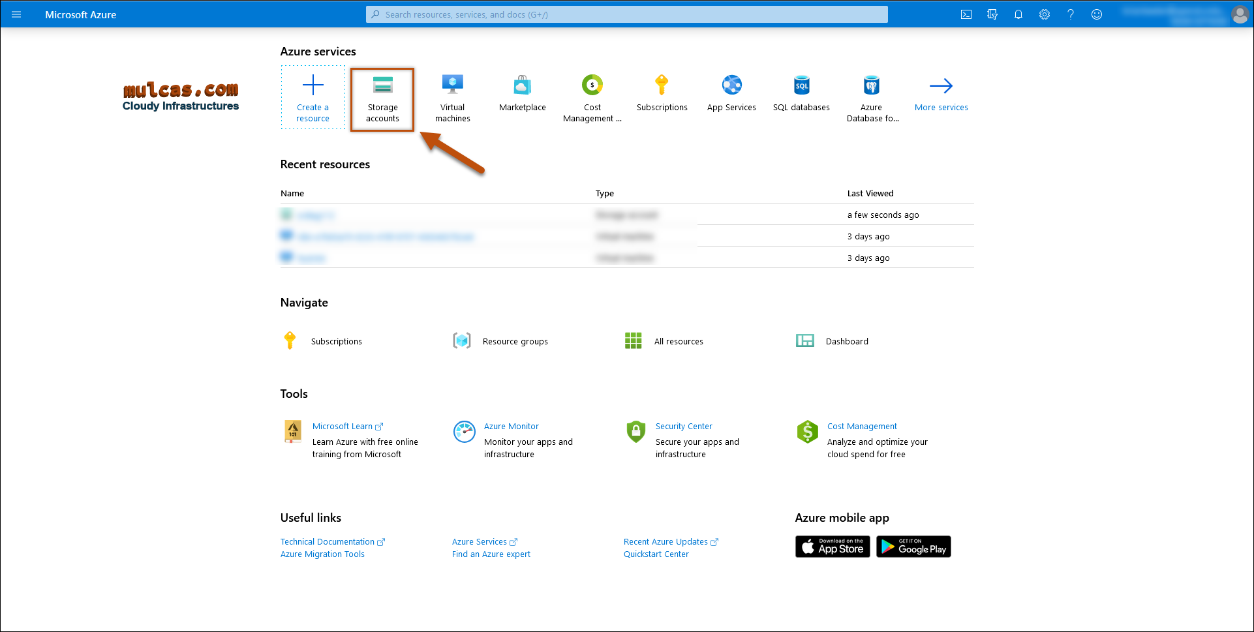Click the Google Play download badge
Image resolution: width=1254 pixels, height=632 pixels.
[913, 547]
